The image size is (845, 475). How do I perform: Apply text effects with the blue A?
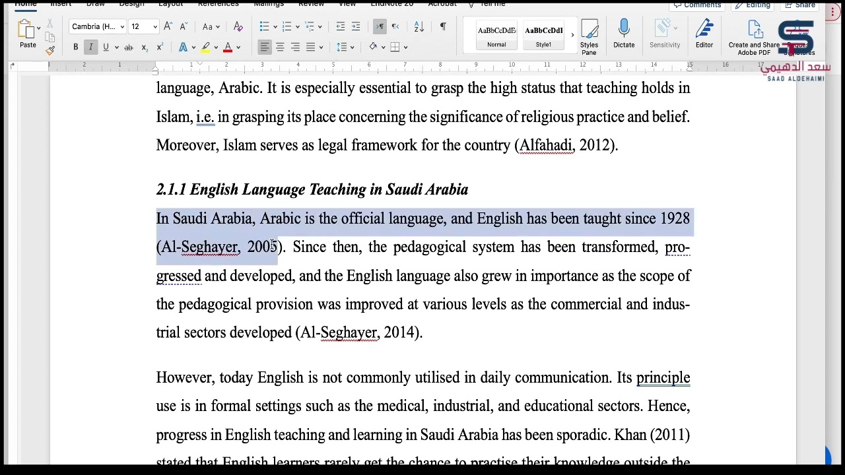(183, 47)
